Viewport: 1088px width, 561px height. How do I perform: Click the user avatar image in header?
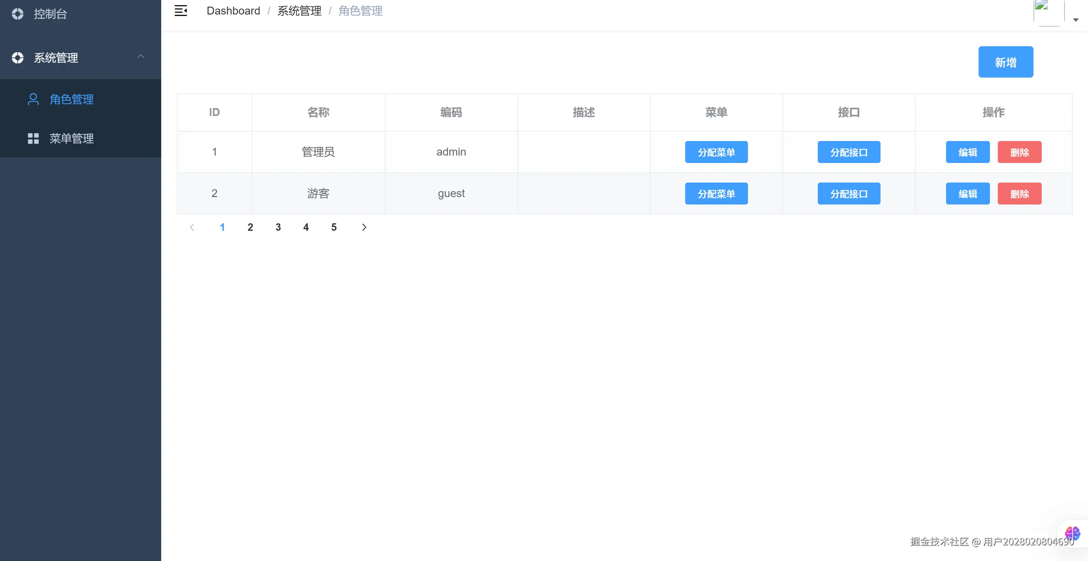[x=1048, y=12]
